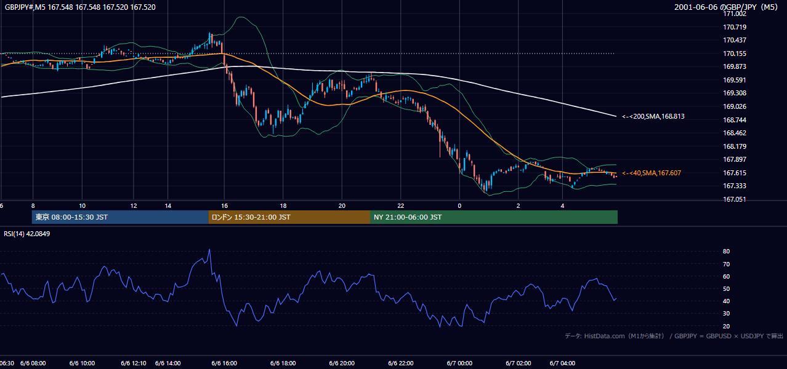Click the 6/6 08:00 time marker

tap(33, 363)
